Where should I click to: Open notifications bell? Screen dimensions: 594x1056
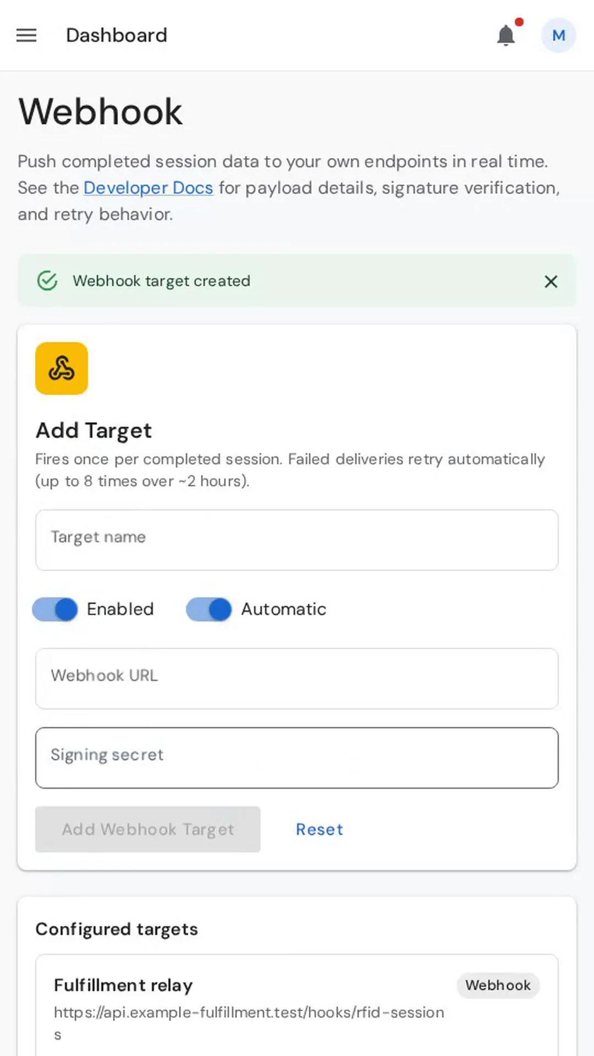[506, 35]
